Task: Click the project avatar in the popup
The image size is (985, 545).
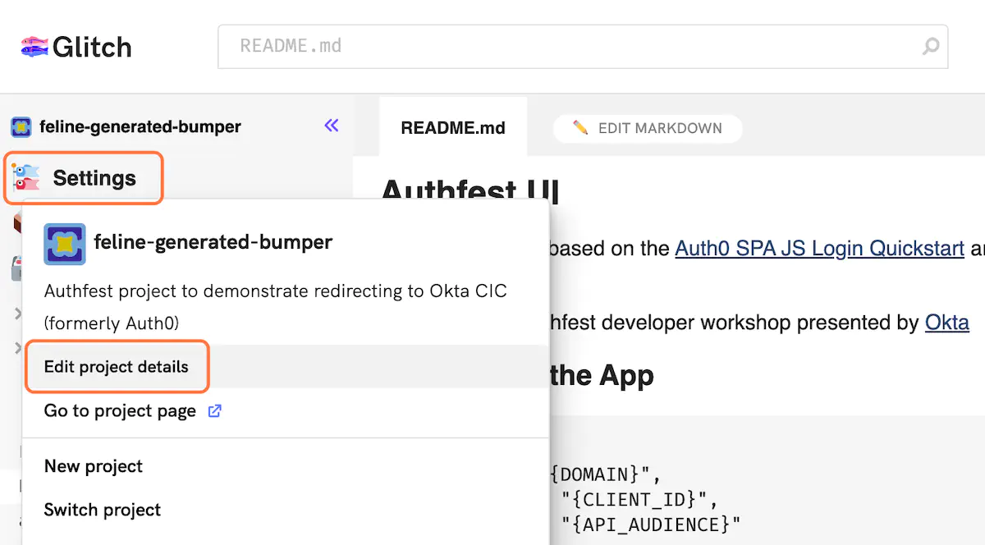Action: [x=64, y=244]
